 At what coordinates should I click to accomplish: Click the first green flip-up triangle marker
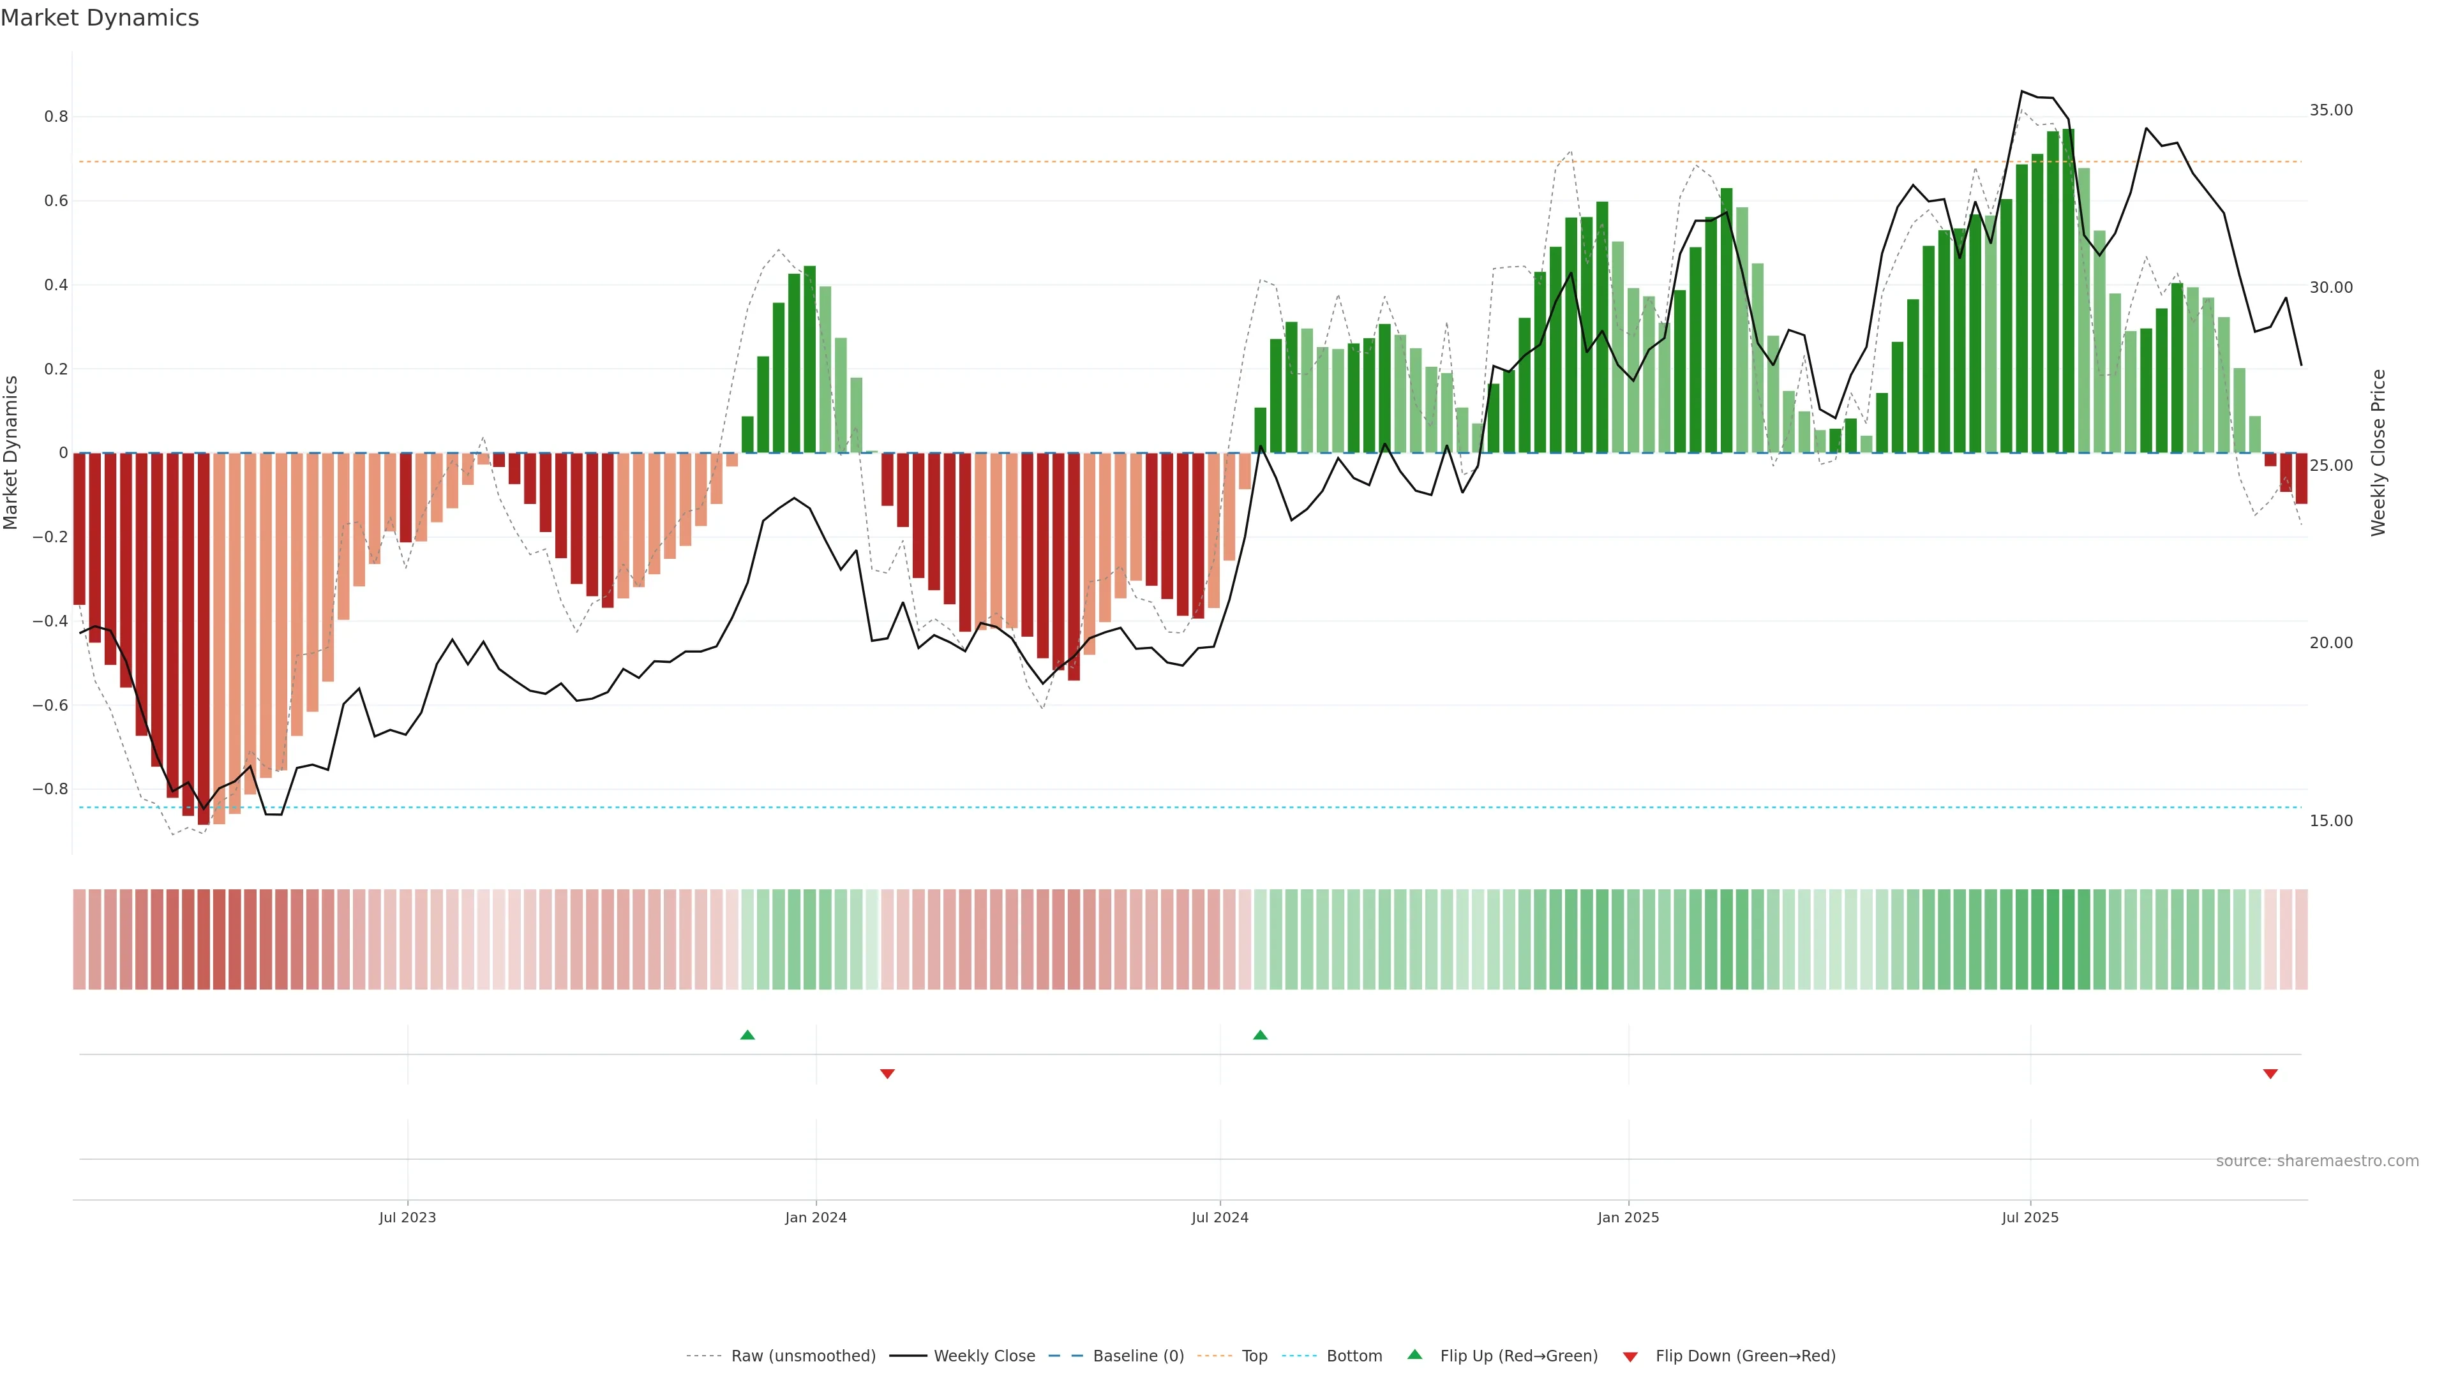coord(747,1035)
